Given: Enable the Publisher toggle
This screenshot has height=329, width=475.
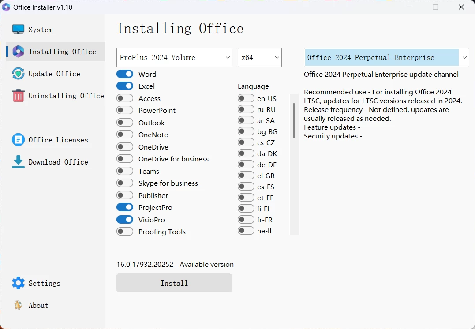Looking at the screenshot, I should tap(125, 195).
